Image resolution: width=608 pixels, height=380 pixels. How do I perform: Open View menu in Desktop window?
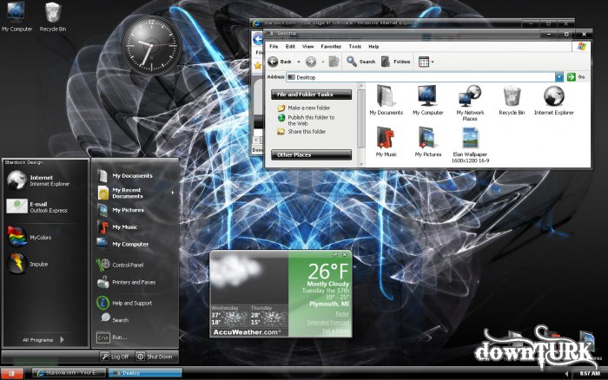pyautogui.click(x=307, y=47)
